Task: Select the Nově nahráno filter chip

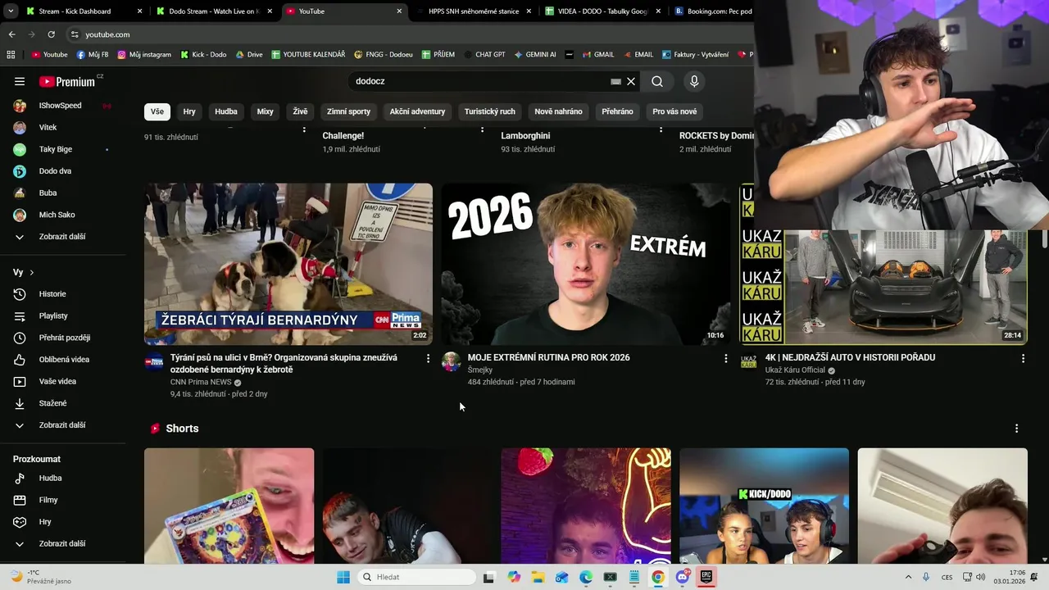Action: [558, 111]
